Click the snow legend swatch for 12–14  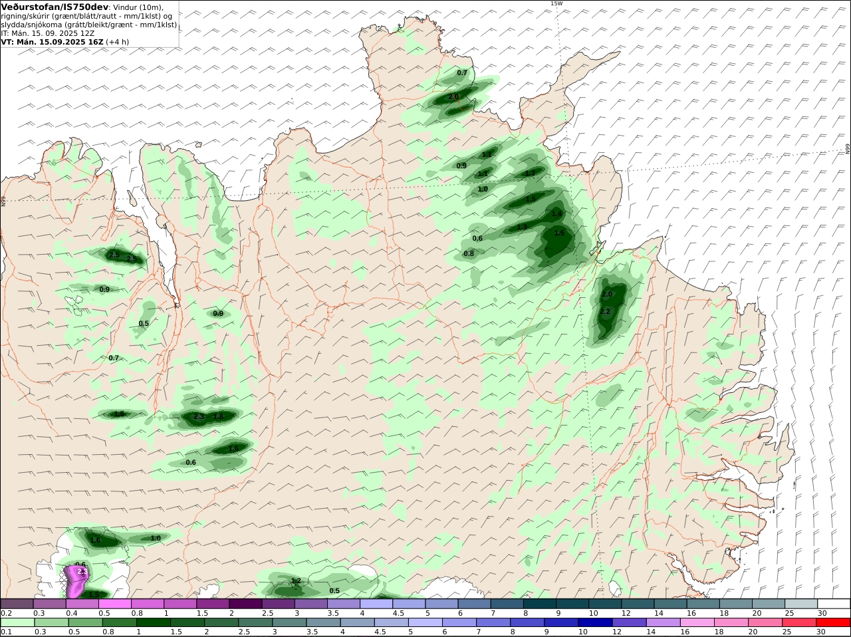pos(638,603)
